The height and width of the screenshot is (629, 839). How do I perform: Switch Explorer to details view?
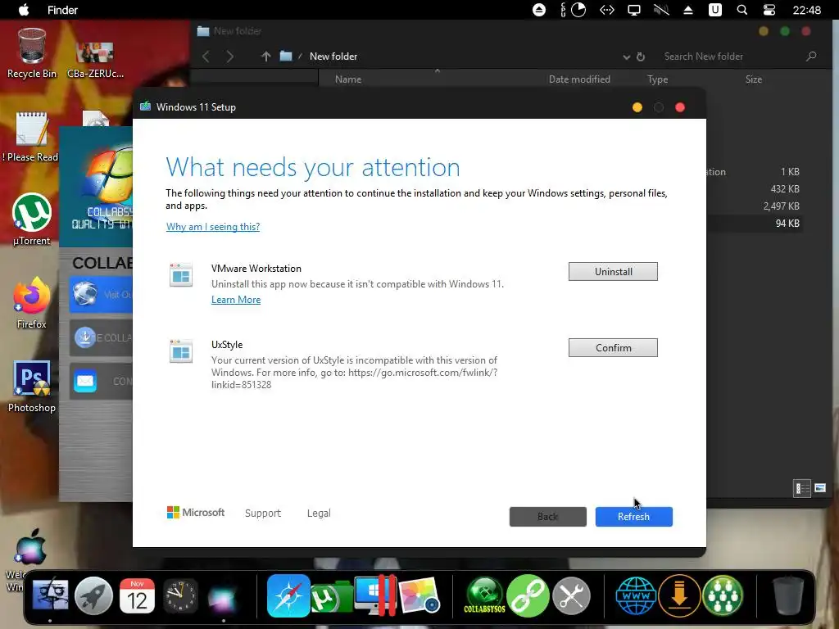pyautogui.click(x=801, y=488)
